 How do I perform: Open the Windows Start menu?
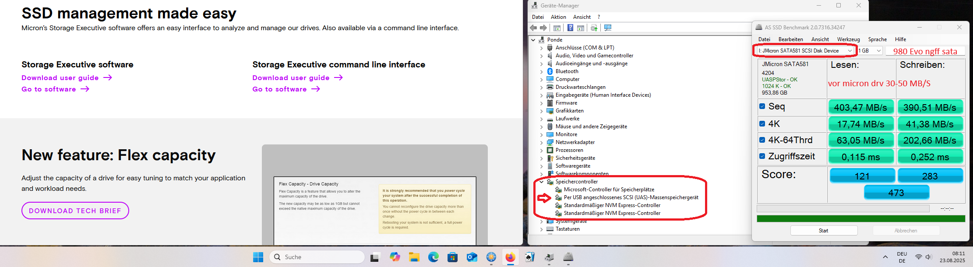(x=258, y=257)
